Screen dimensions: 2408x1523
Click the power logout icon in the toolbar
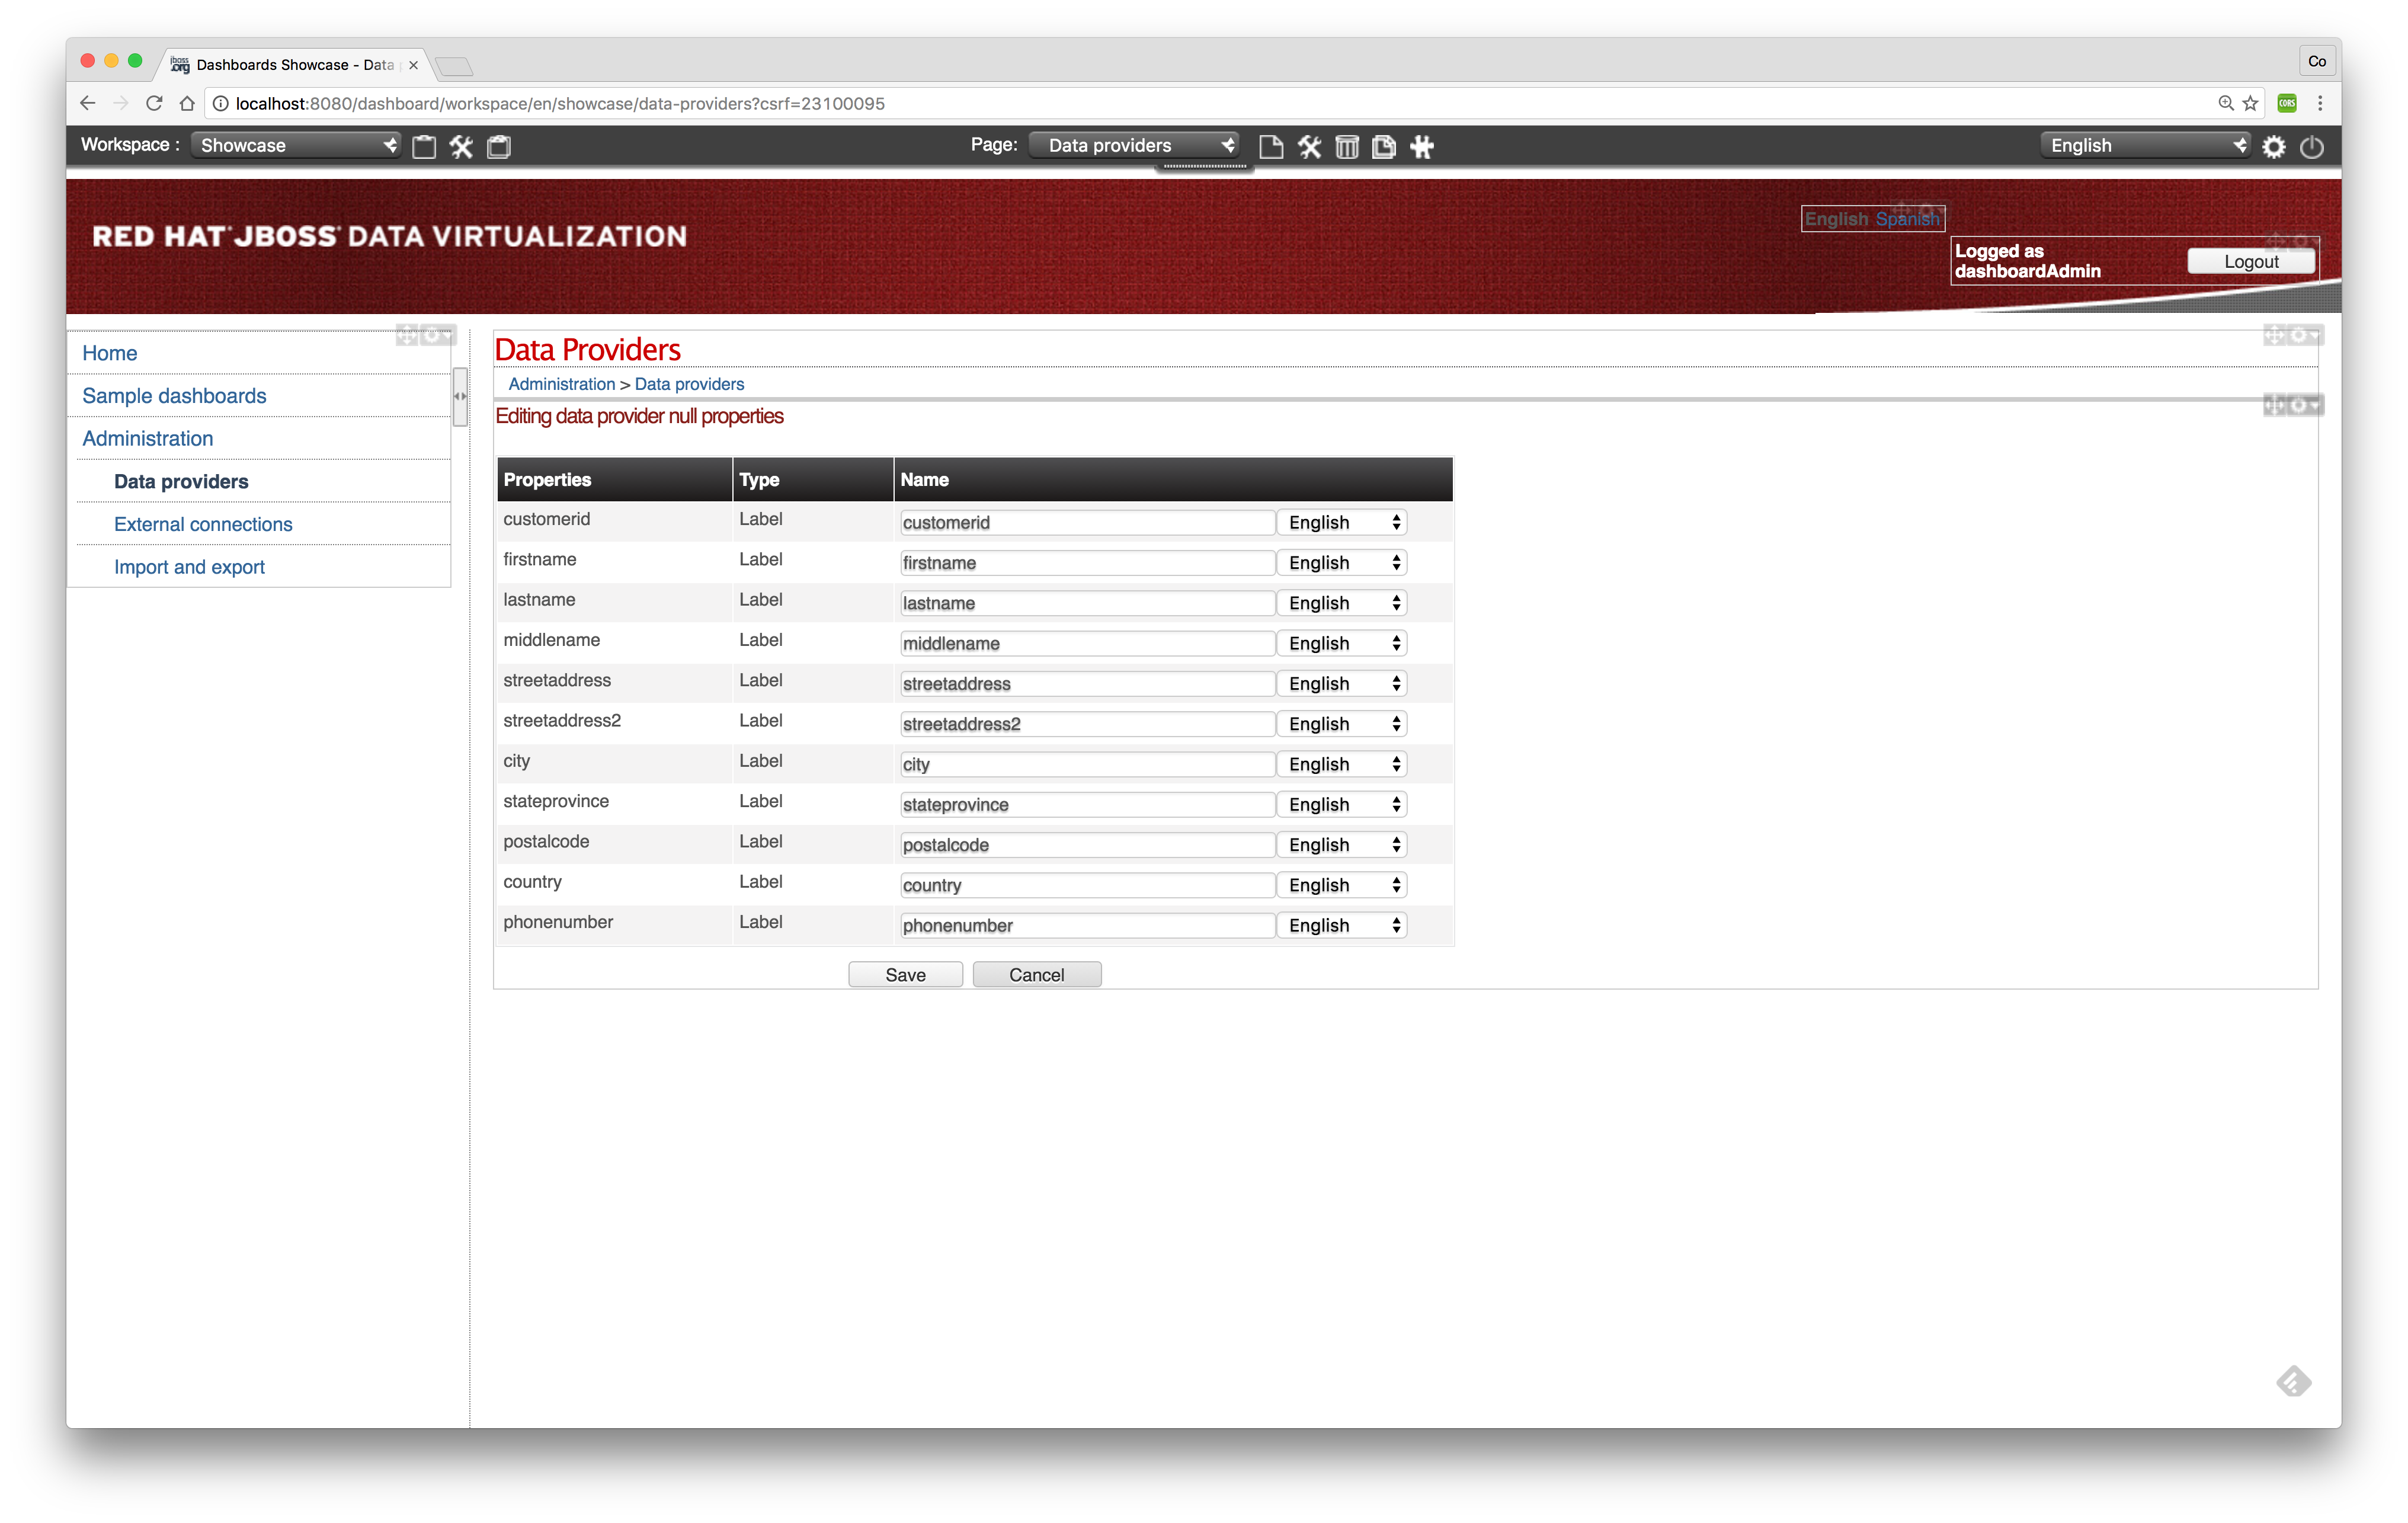click(2312, 147)
